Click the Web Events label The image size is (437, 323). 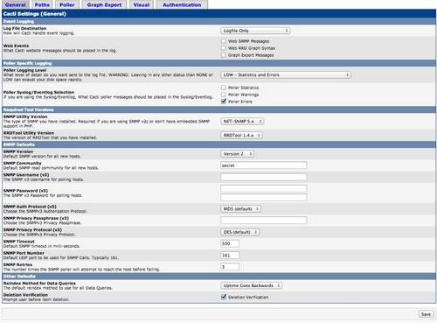(x=16, y=46)
